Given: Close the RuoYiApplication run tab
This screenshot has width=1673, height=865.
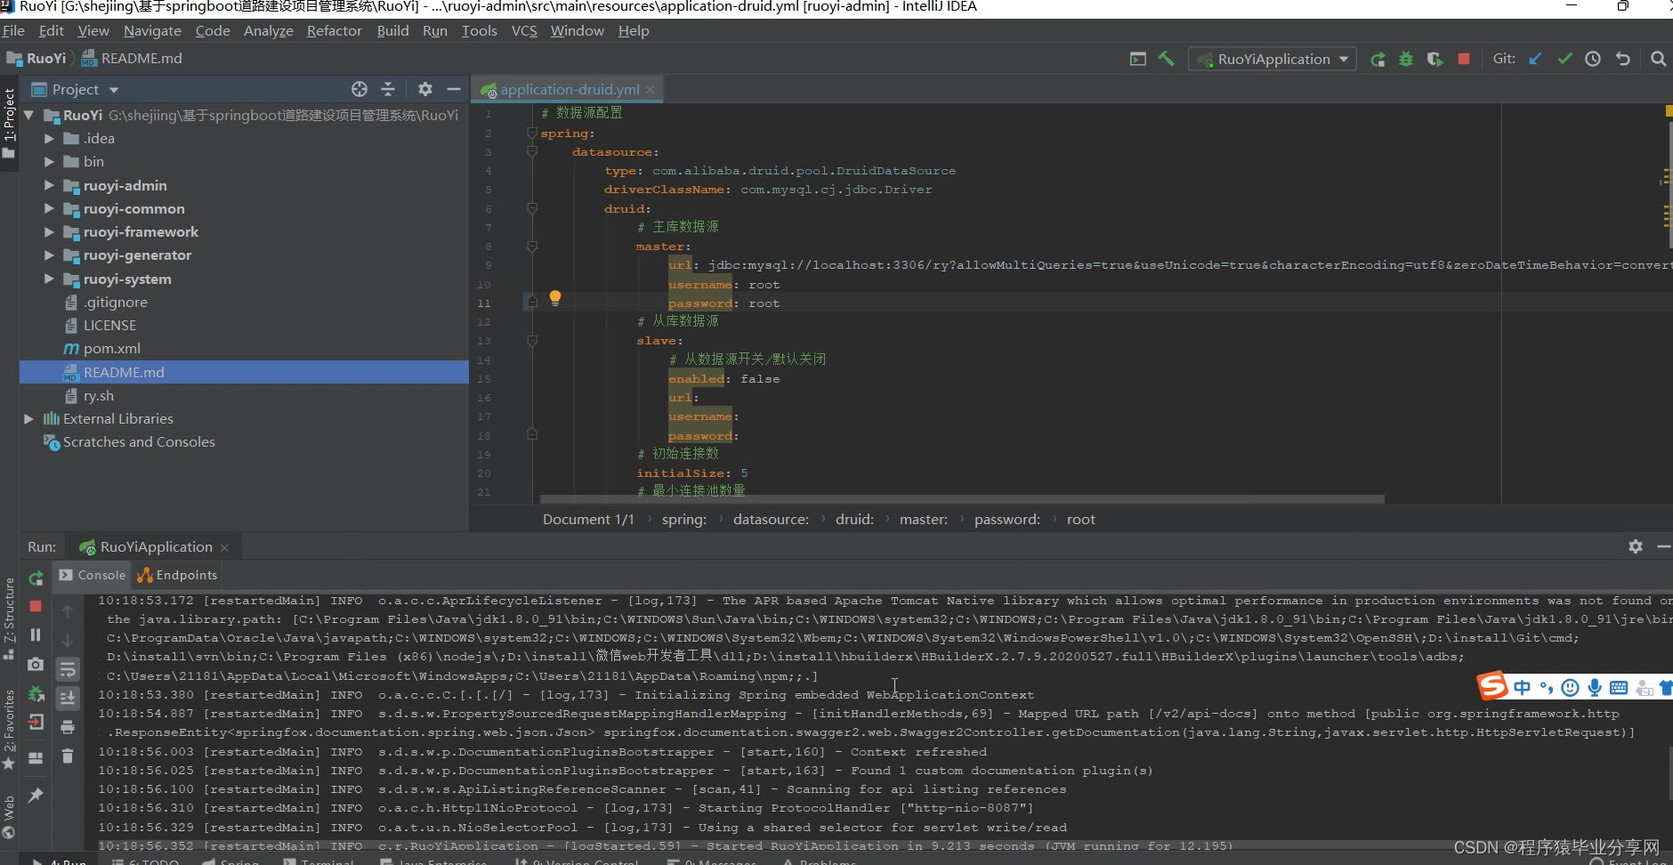Looking at the screenshot, I should 224,547.
